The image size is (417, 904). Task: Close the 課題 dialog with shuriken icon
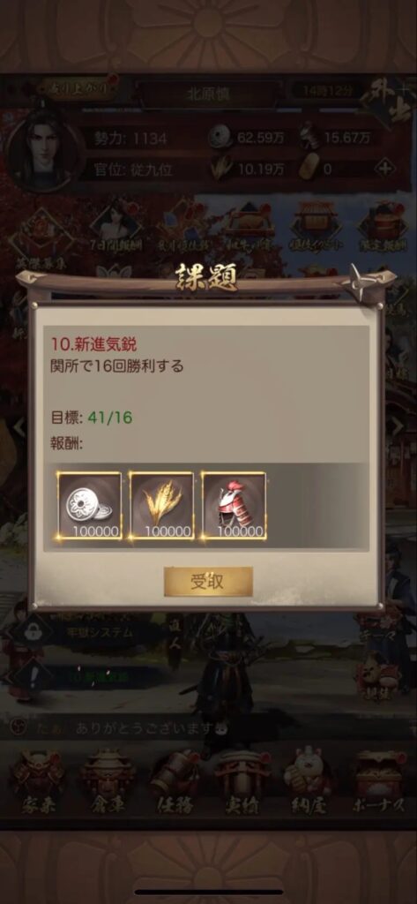(x=357, y=282)
